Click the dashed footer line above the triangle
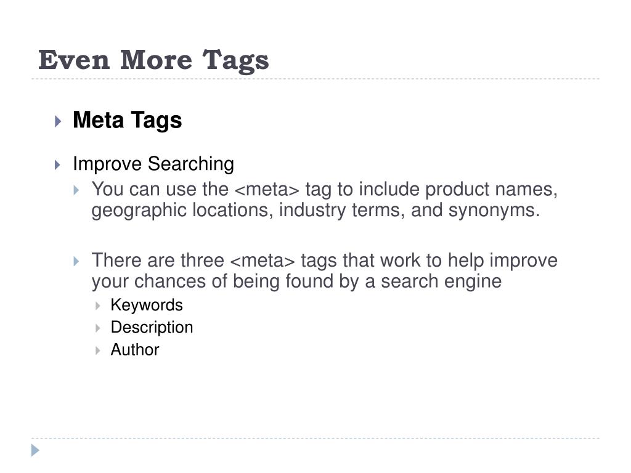631x473 pixels. 315,438
